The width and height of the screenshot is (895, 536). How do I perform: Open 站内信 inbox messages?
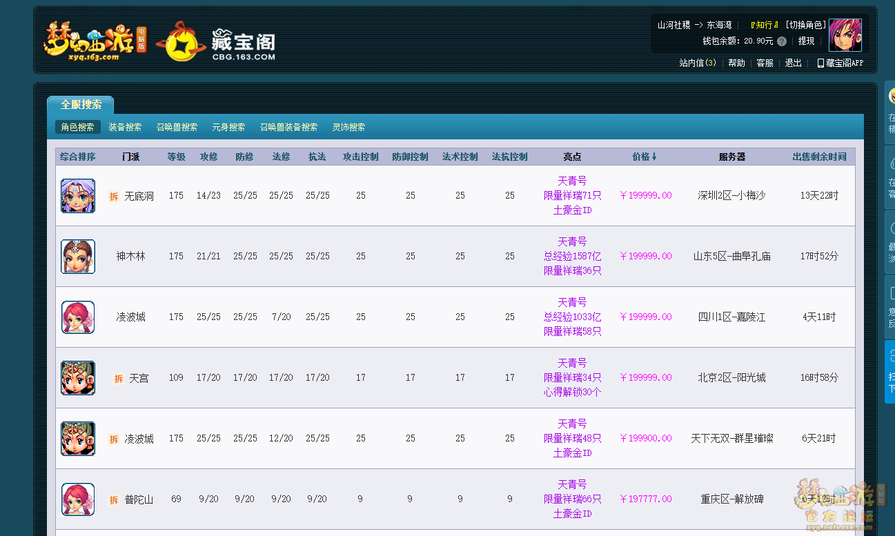[697, 63]
